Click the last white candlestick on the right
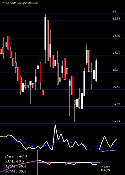This screenshot has height=175, width=125. (96, 71)
